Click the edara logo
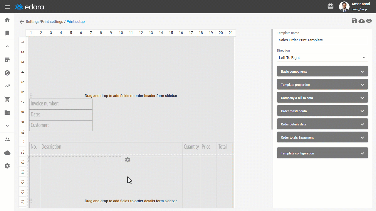The height and width of the screenshot is (211, 376). (x=29, y=7)
